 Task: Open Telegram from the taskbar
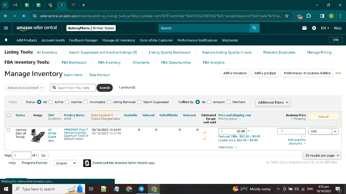pos(141,189)
